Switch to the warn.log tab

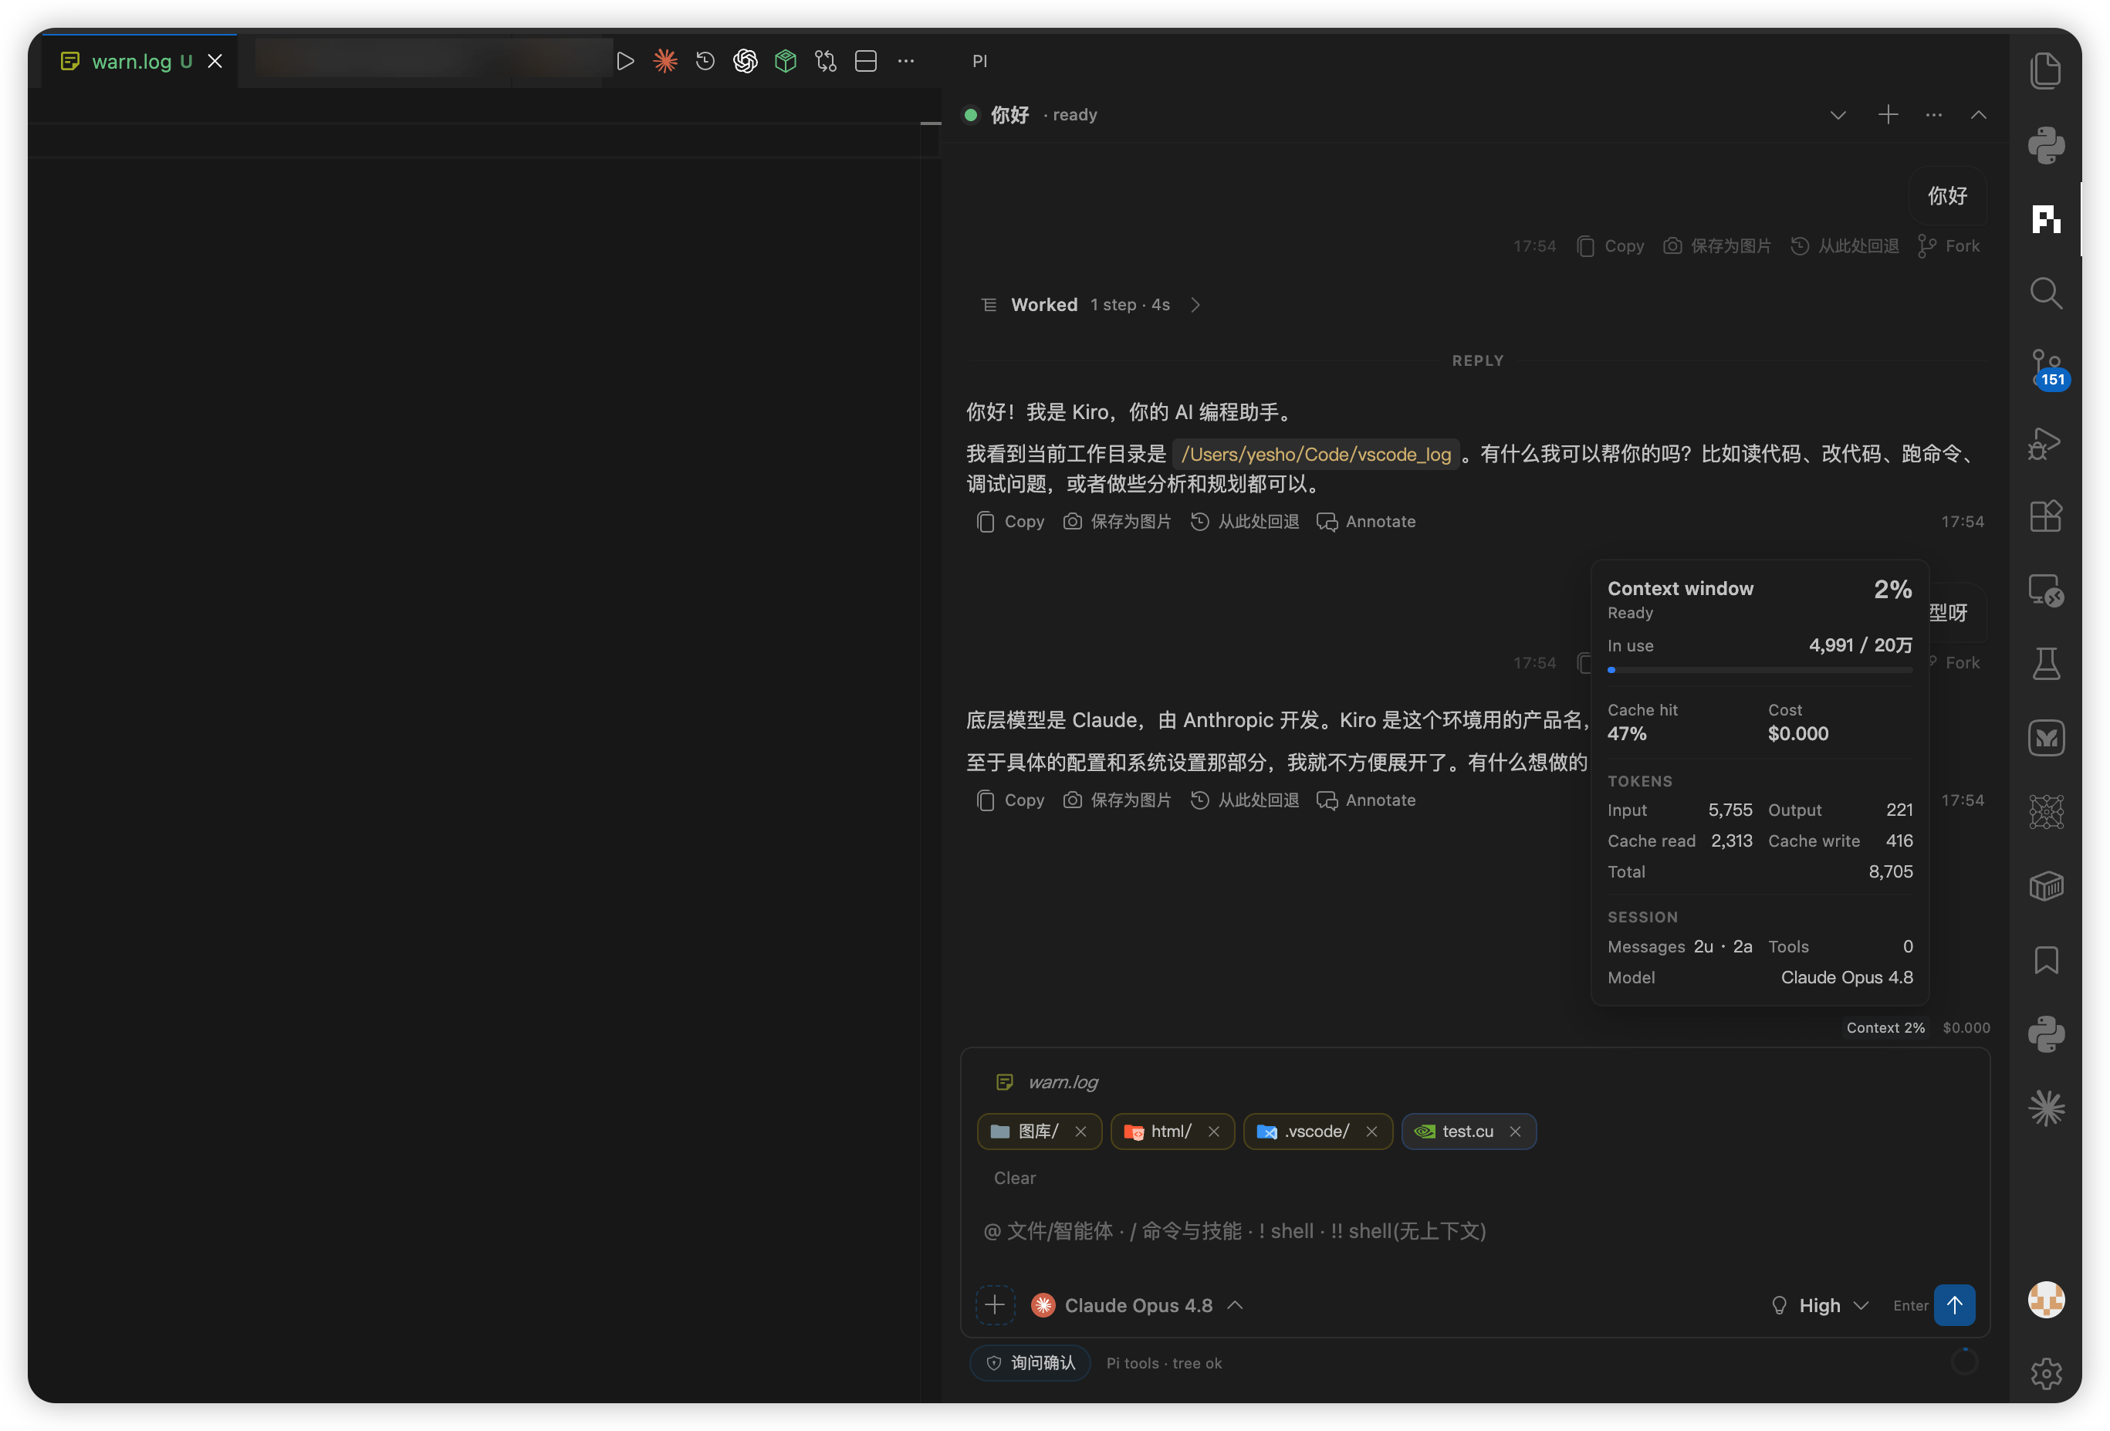[132, 61]
